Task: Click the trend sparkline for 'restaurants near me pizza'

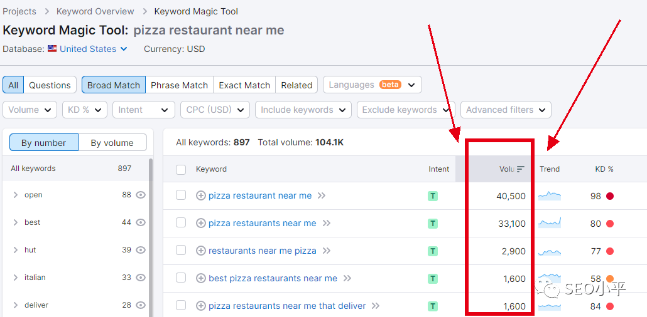Action: (550, 251)
